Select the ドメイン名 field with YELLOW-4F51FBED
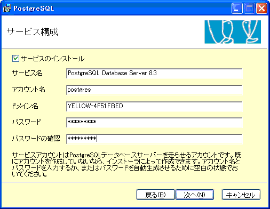Image resolution: width=270 pixels, height=209 pixels. (154, 106)
